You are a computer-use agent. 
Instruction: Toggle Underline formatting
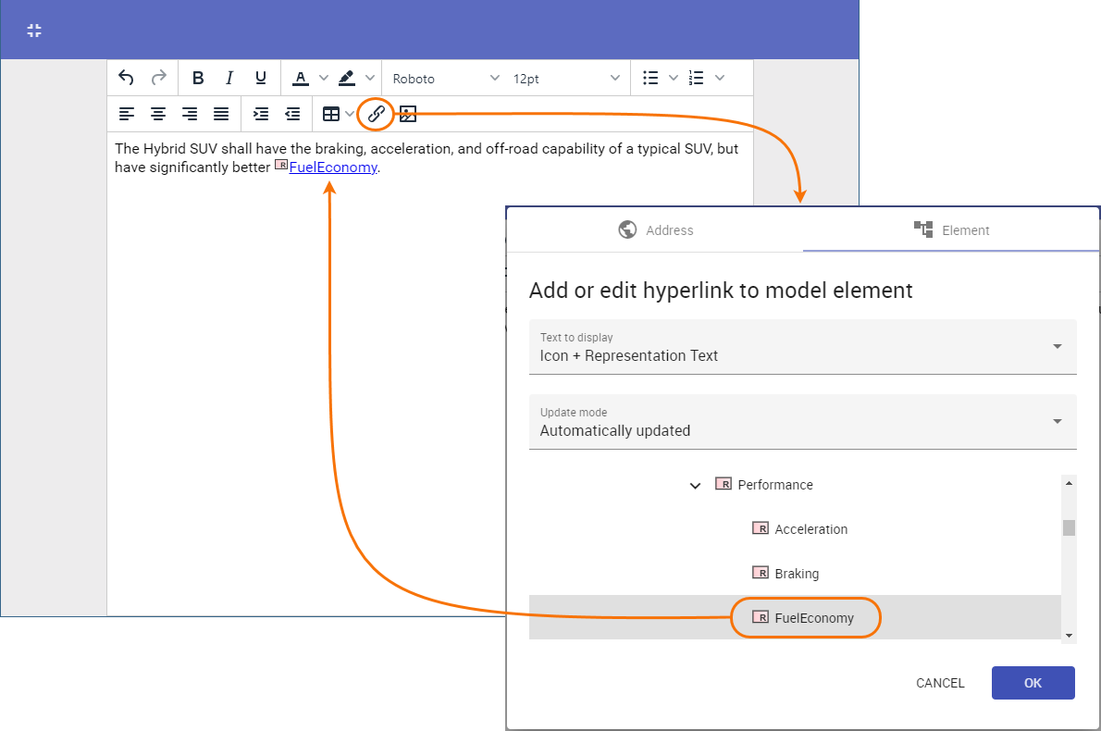coord(261,79)
